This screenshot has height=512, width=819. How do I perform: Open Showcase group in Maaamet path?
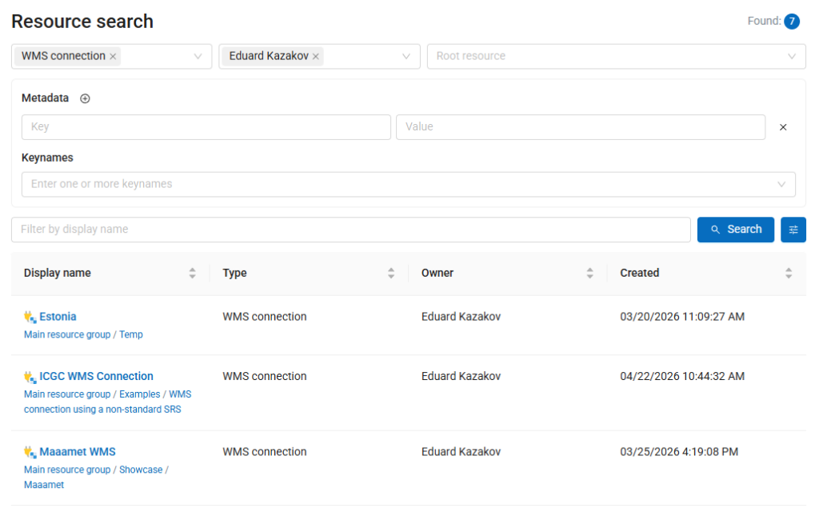tap(141, 470)
